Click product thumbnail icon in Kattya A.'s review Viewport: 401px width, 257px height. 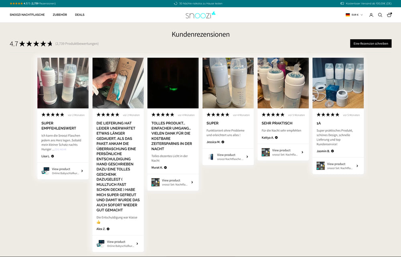point(265,152)
